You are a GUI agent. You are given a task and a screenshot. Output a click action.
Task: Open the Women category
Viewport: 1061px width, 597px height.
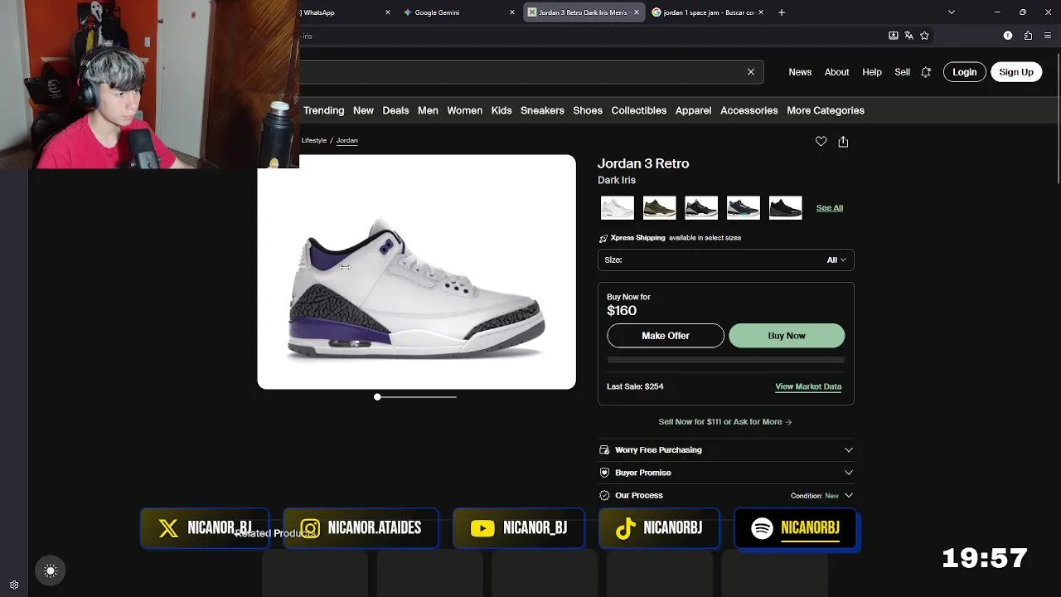(464, 110)
